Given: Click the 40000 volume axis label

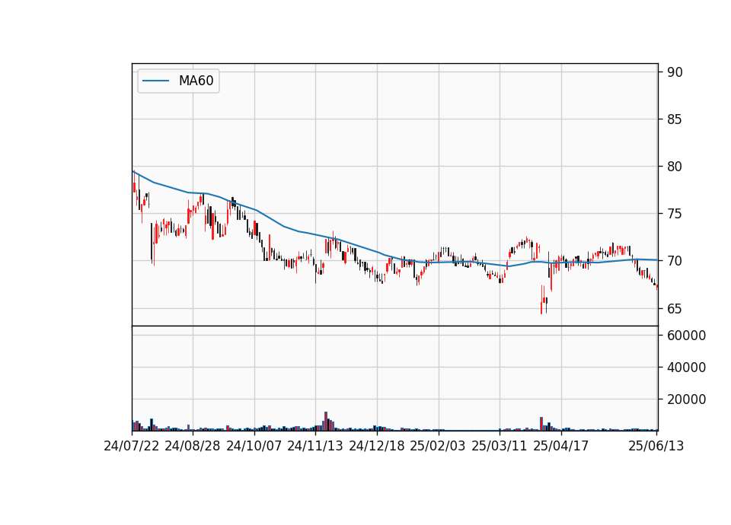Looking at the screenshot, I should coord(686,367).
